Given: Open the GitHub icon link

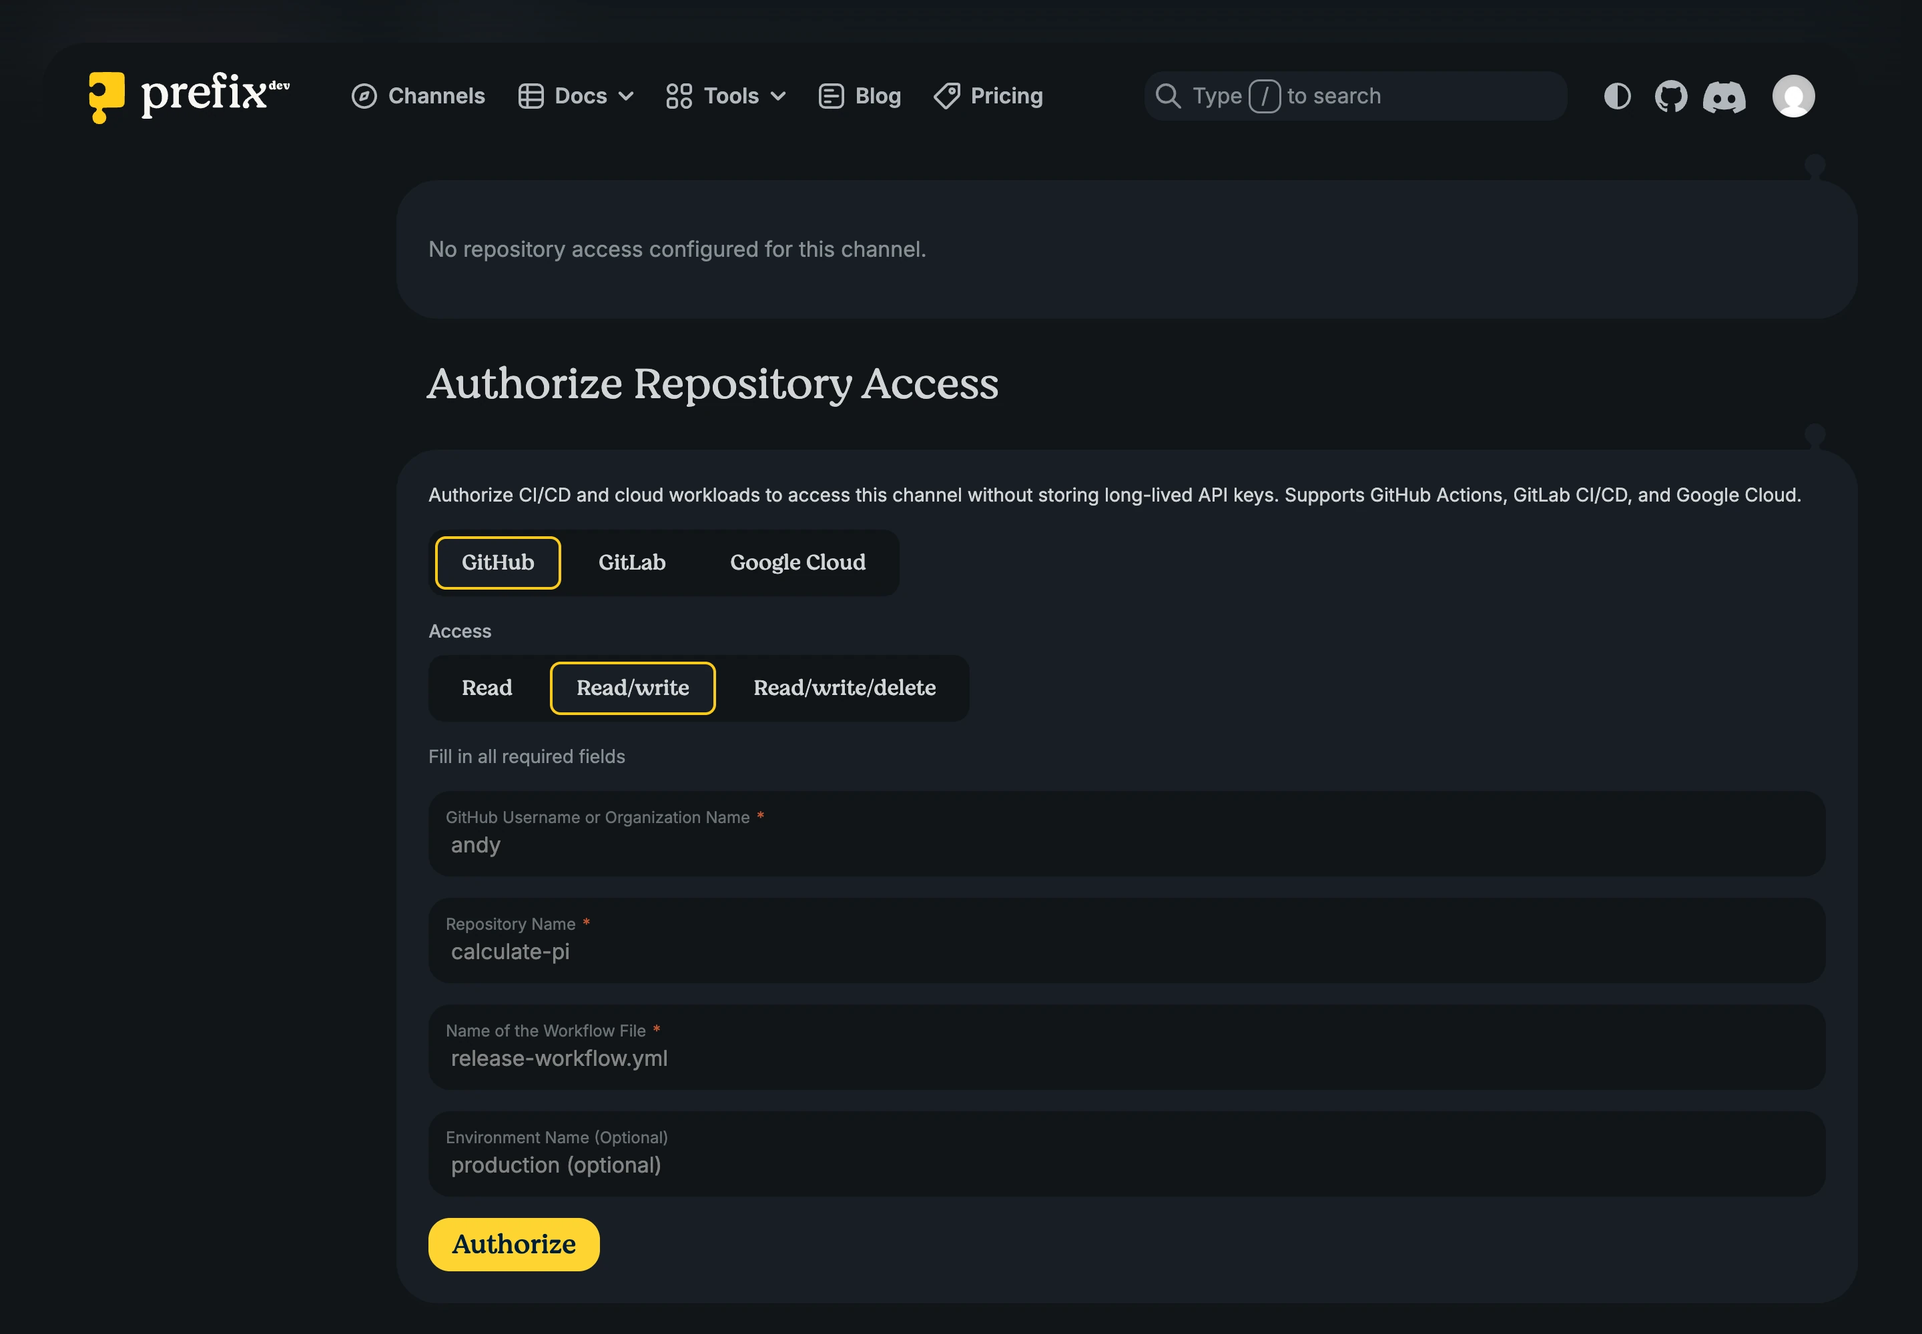Looking at the screenshot, I should pos(1671,96).
